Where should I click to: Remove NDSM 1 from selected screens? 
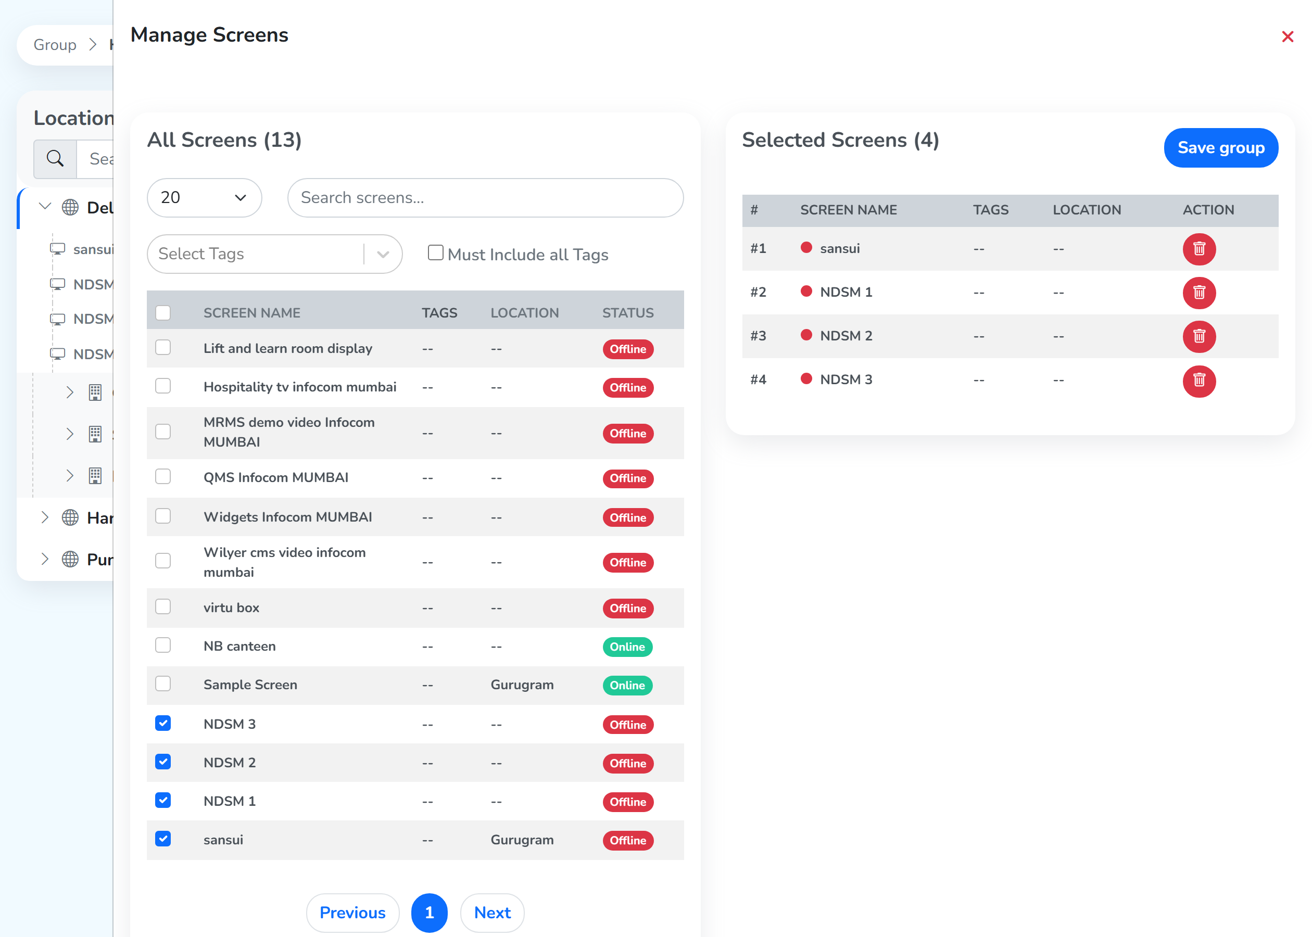click(x=1199, y=293)
